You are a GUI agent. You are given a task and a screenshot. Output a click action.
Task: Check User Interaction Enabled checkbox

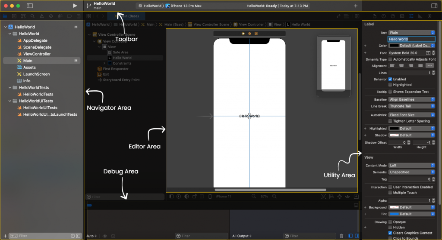pos(390,187)
